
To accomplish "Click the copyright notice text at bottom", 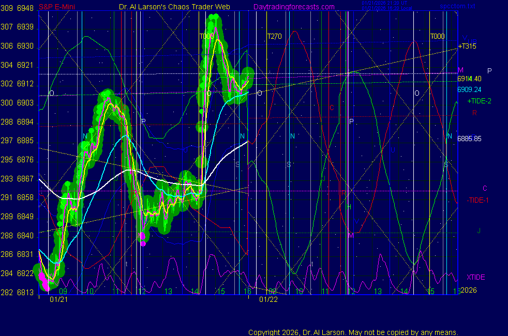I will pos(353,332).
